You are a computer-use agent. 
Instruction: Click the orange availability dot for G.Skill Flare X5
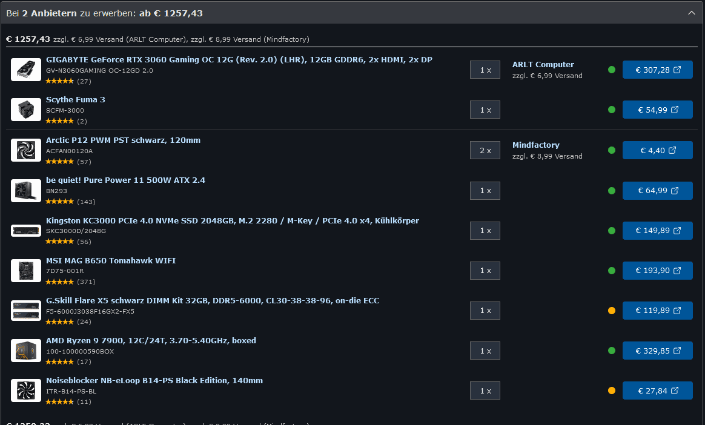612,311
